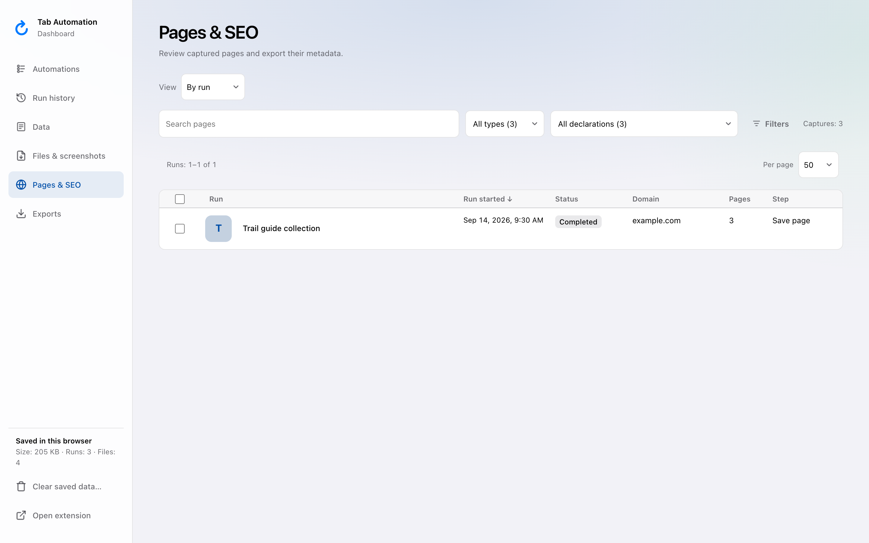Click the Dashboard subtitle under Tab Automation
This screenshot has height=543, width=869.
[56, 34]
